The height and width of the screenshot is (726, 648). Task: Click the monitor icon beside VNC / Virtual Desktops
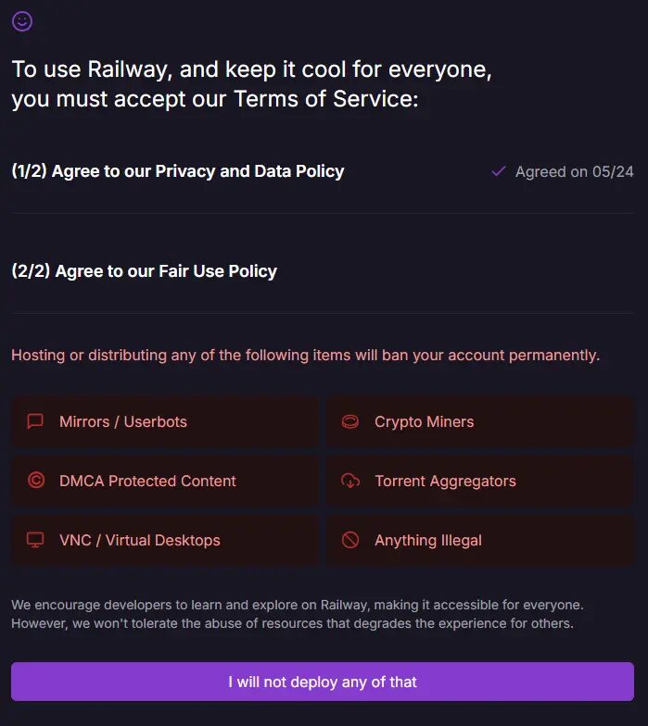click(35, 540)
